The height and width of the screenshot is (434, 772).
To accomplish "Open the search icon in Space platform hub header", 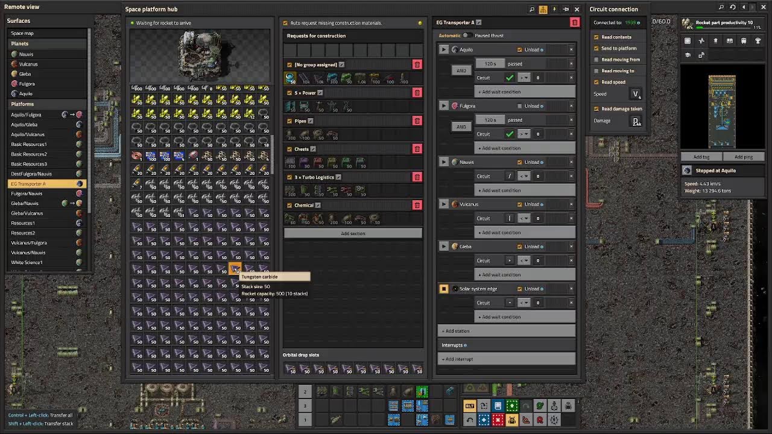I will (x=531, y=9).
